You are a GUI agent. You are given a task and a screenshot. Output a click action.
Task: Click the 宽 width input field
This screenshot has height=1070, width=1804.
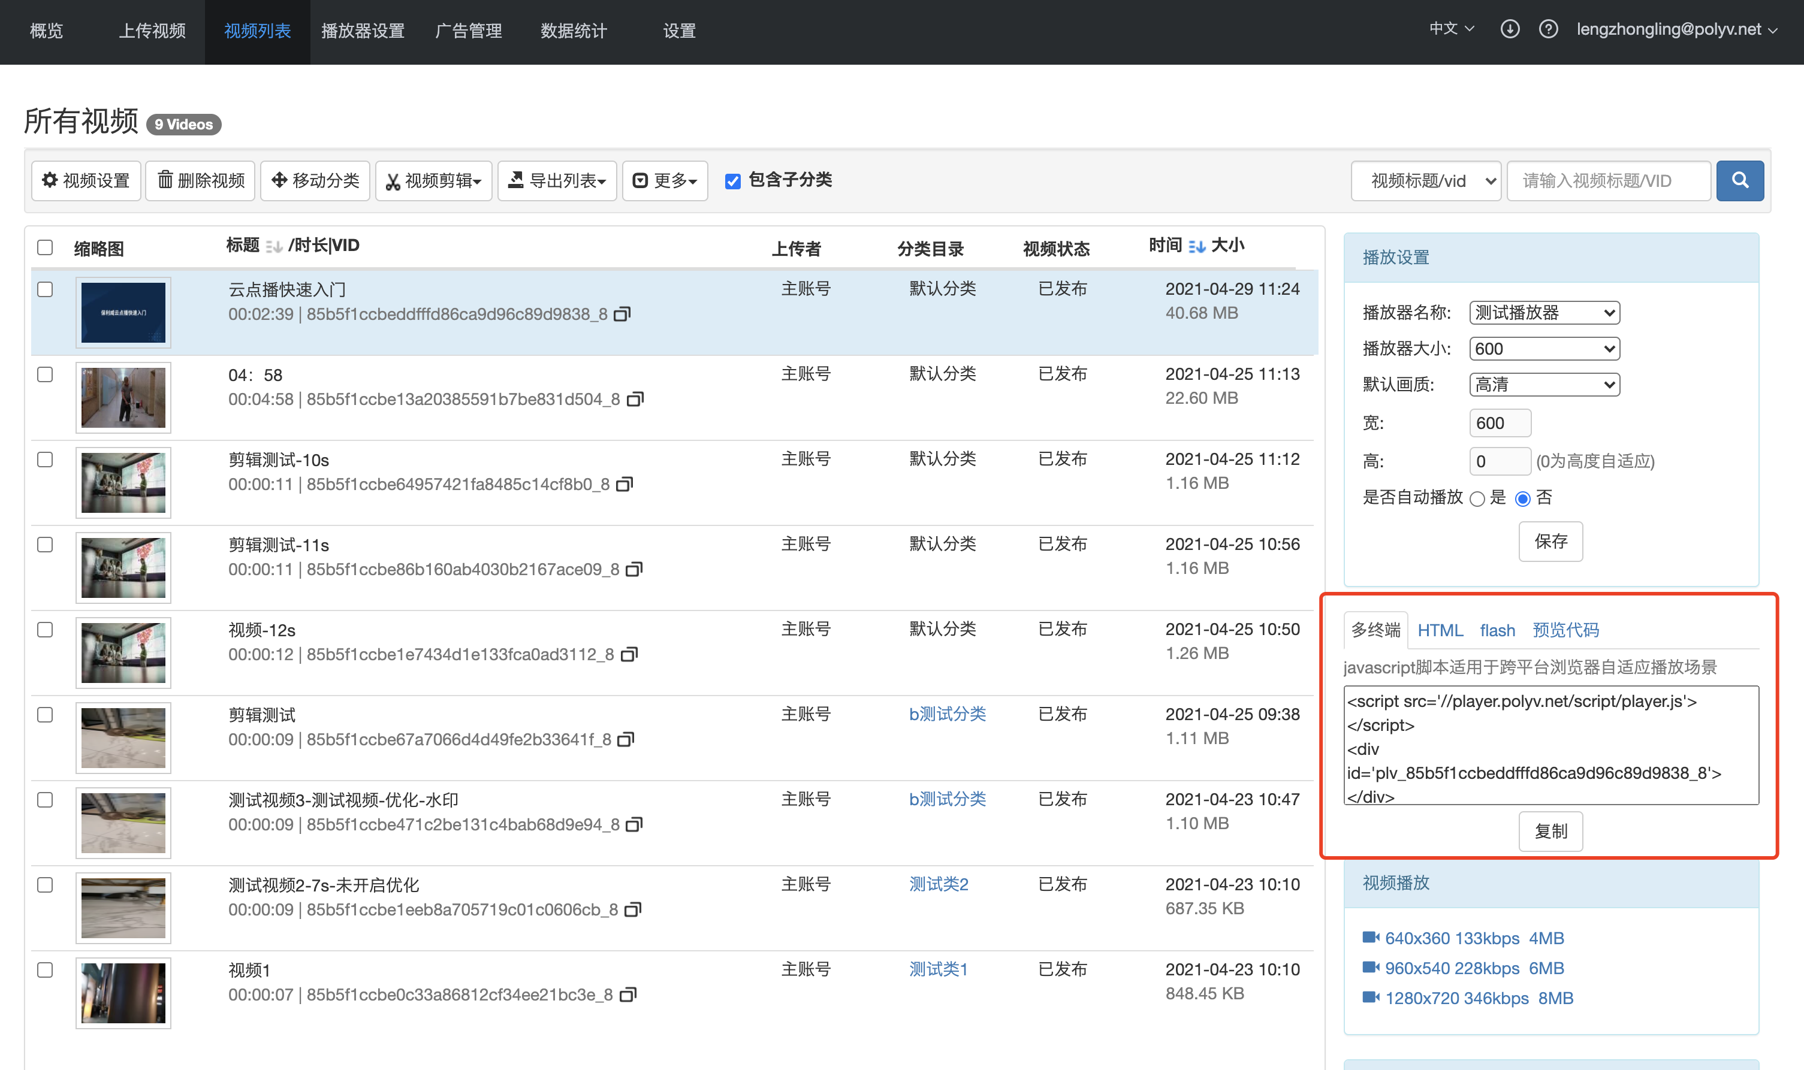(x=1500, y=423)
